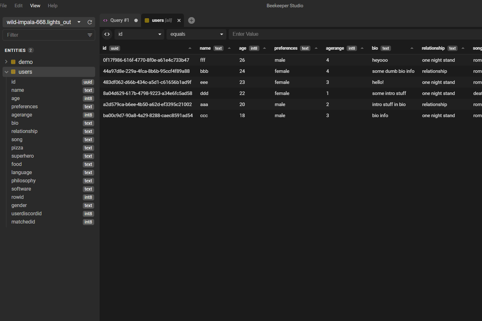
Task: Open the Help menu
Action: coord(53,6)
